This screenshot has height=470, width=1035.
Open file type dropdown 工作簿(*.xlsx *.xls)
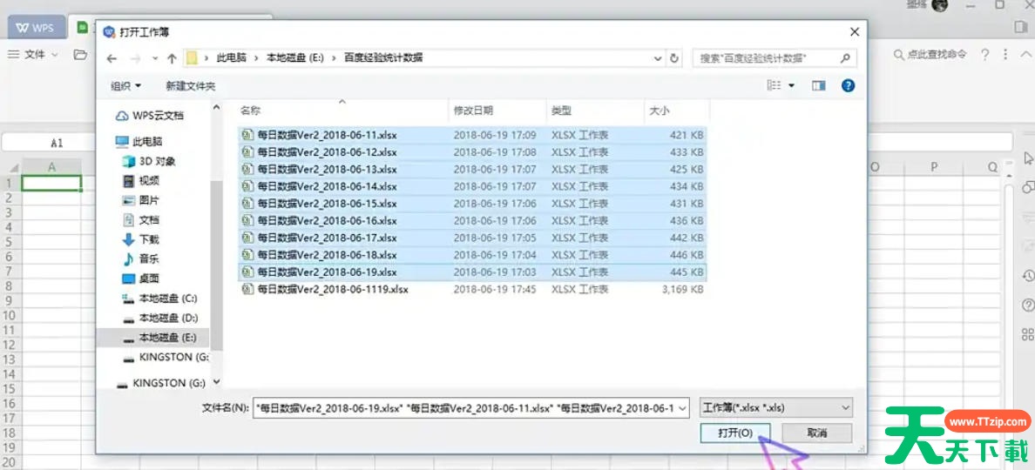776,408
